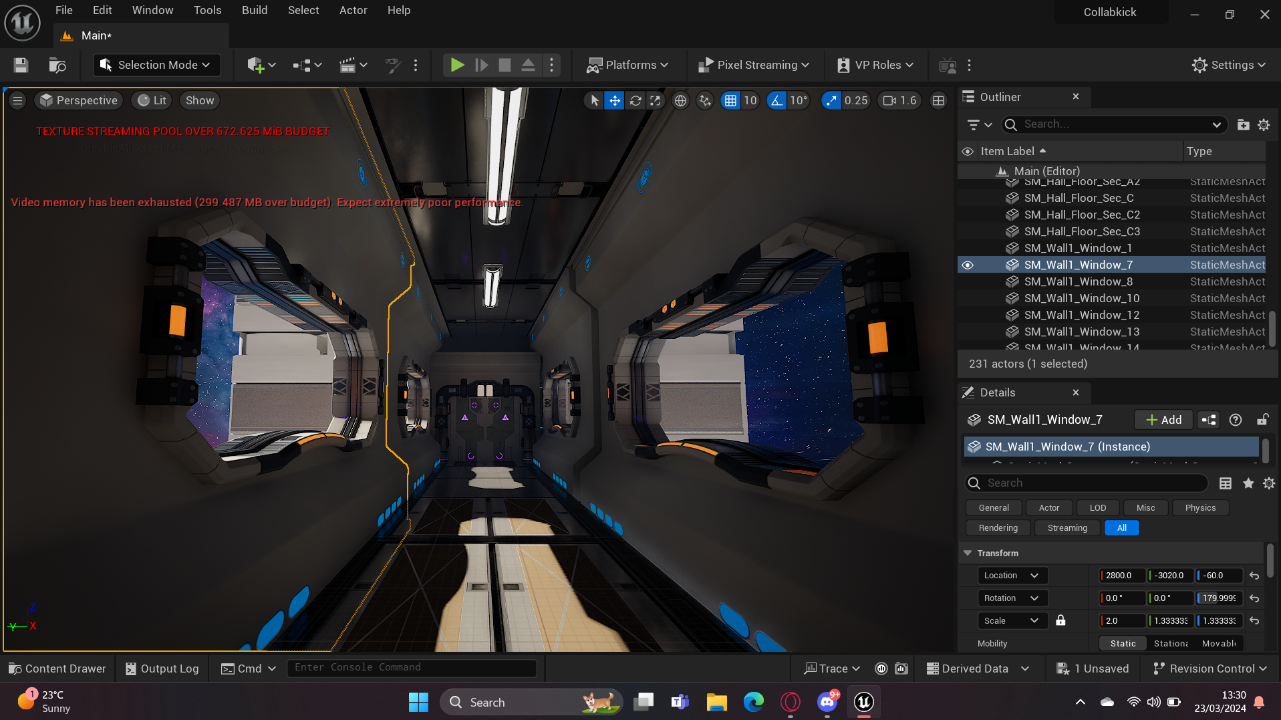Click the 1 Unsaved button
The image size is (1281, 720).
click(1093, 669)
